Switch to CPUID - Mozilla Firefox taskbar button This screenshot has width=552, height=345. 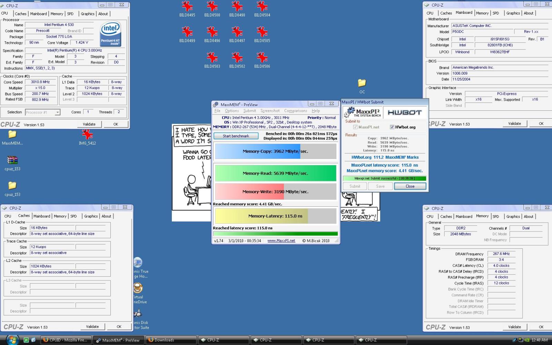[66, 340]
